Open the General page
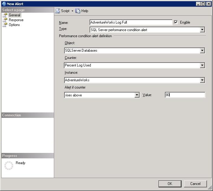 (x=15, y=15)
